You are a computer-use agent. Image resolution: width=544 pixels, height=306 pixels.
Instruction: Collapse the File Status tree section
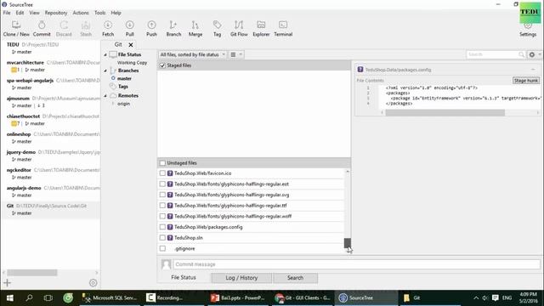(105, 54)
